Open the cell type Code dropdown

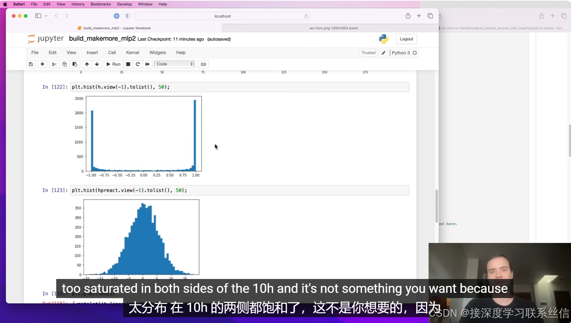tap(175, 64)
